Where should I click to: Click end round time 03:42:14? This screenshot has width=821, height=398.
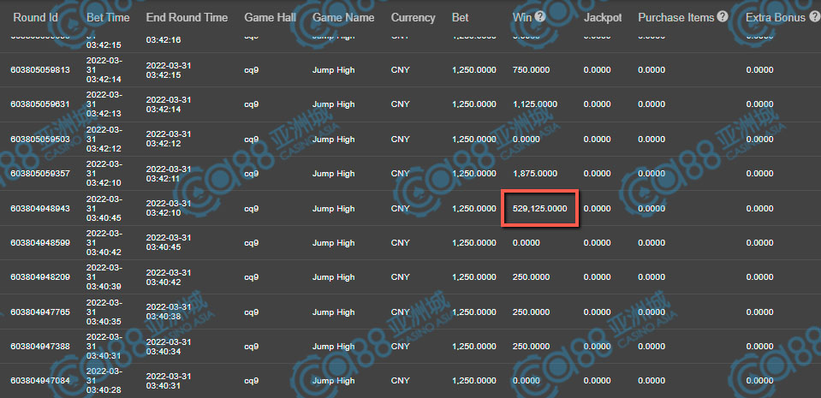tap(164, 110)
